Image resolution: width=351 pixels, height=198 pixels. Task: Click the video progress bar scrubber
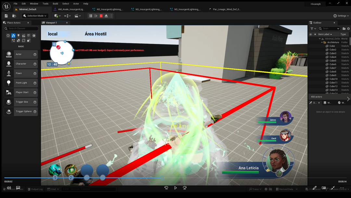pyautogui.click(x=162, y=178)
